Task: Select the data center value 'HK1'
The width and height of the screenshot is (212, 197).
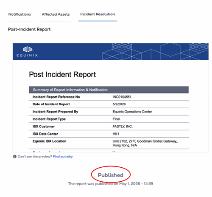Action: pyautogui.click(x=116, y=134)
